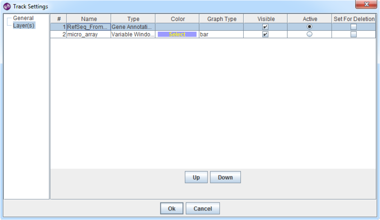Viewport: 380px width, 220px height.
Task: Set RefSeq_From layer as active
Action: [x=310, y=27]
